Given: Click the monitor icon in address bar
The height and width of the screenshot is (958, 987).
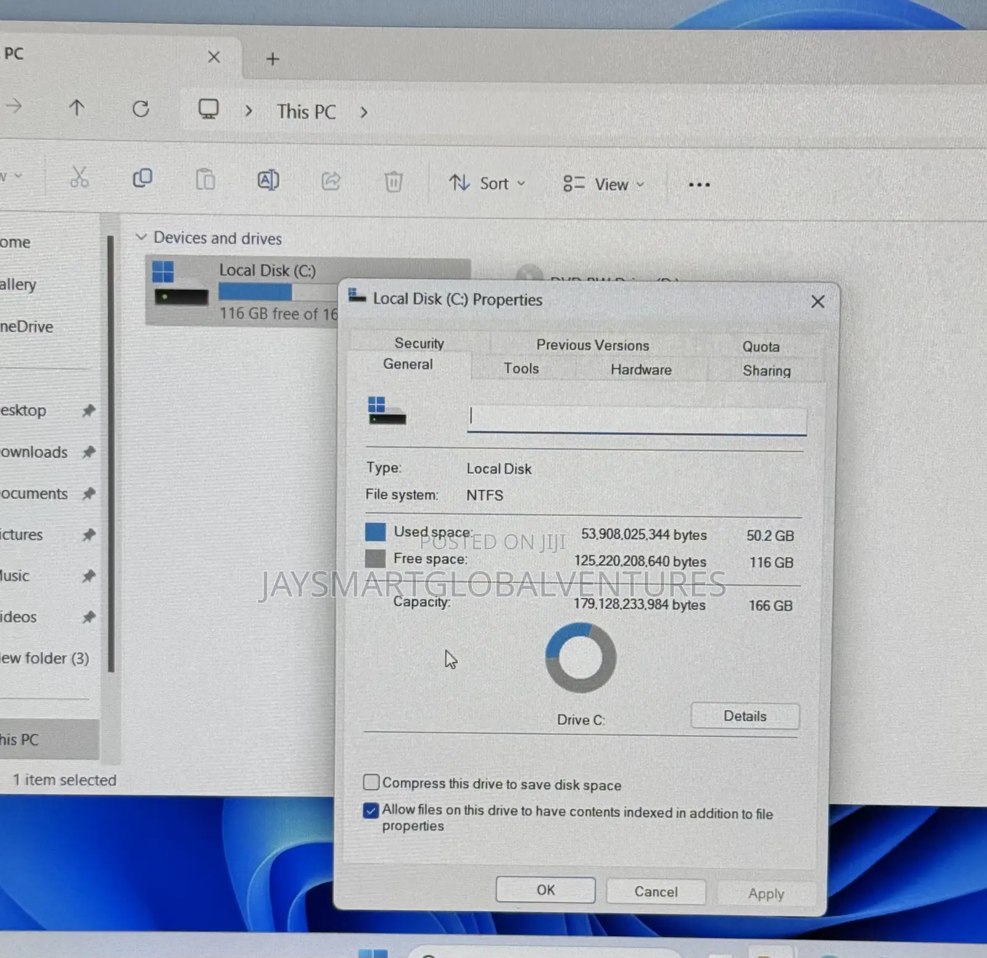Looking at the screenshot, I should 209,109.
